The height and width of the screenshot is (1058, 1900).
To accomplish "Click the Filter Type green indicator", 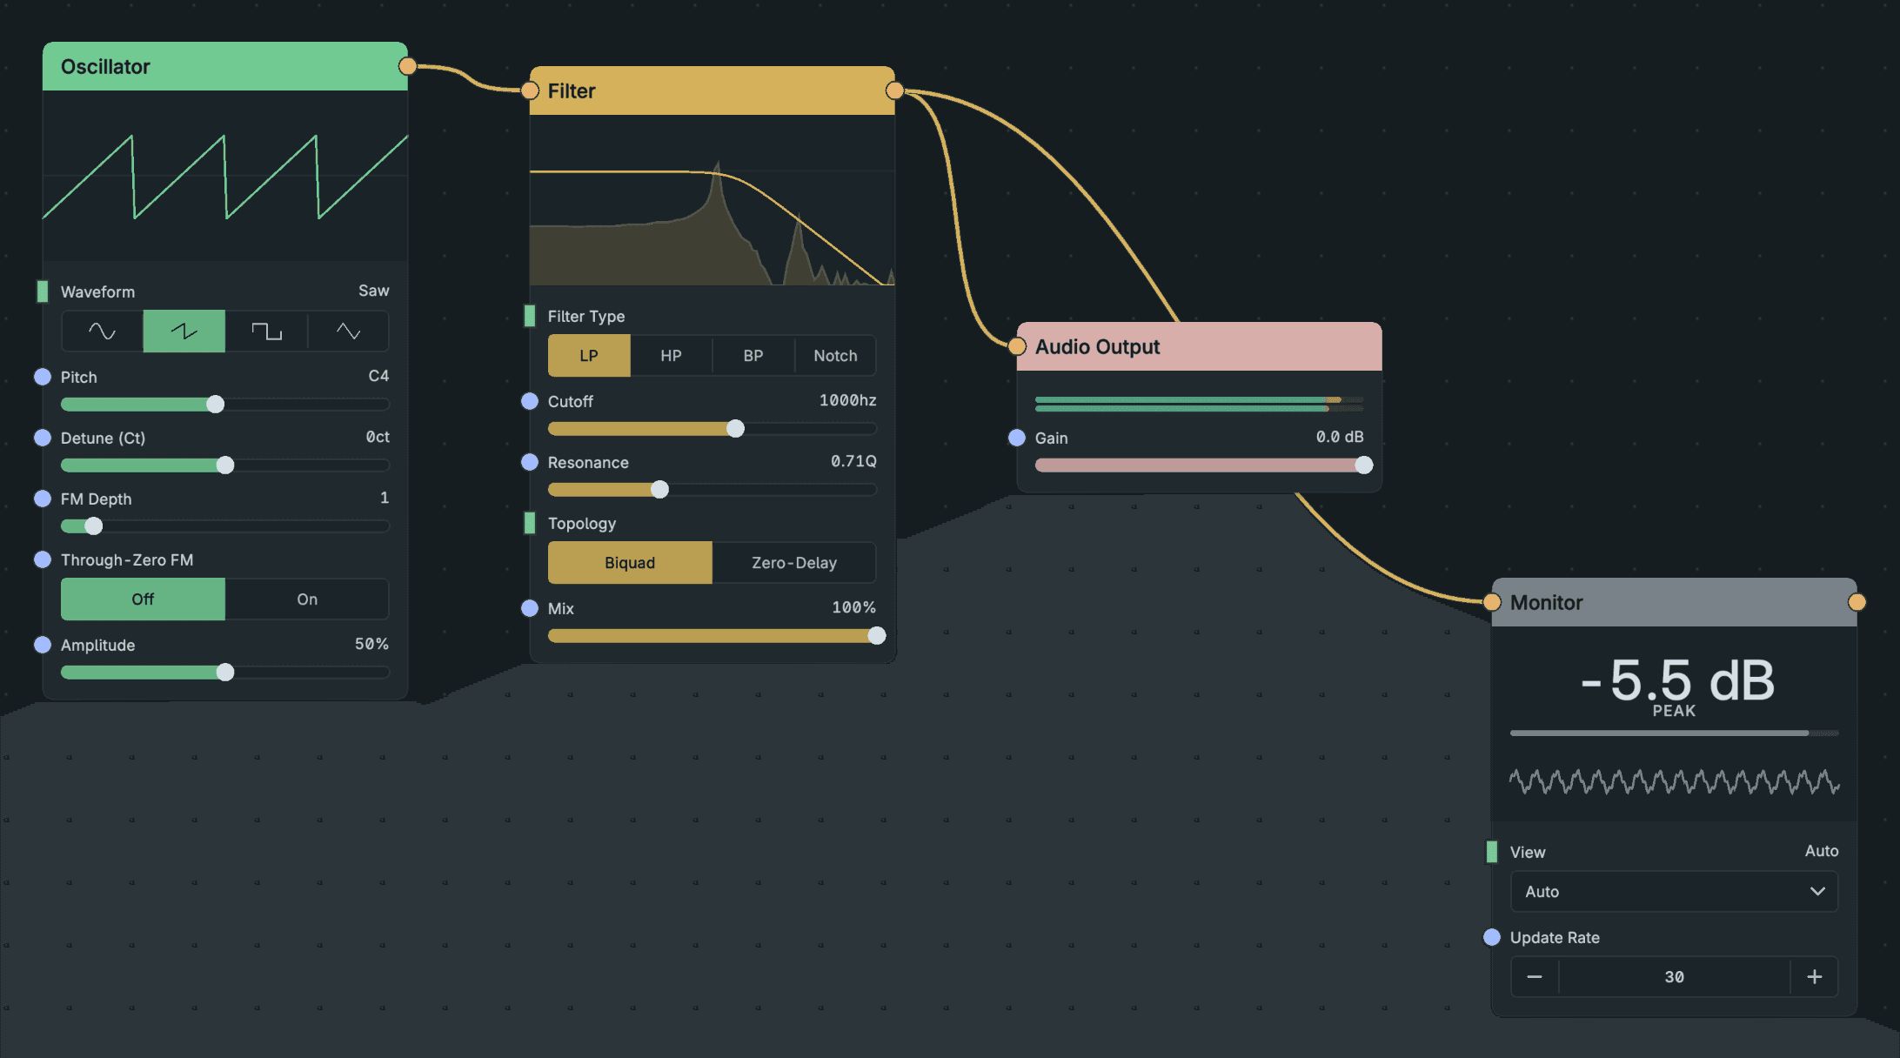I will point(530,315).
